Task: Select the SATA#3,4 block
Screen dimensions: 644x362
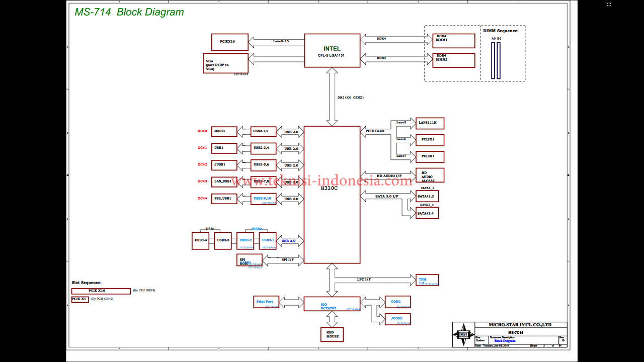Action: pyautogui.click(x=427, y=213)
